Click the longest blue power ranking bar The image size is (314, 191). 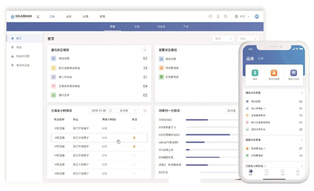point(208,135)
